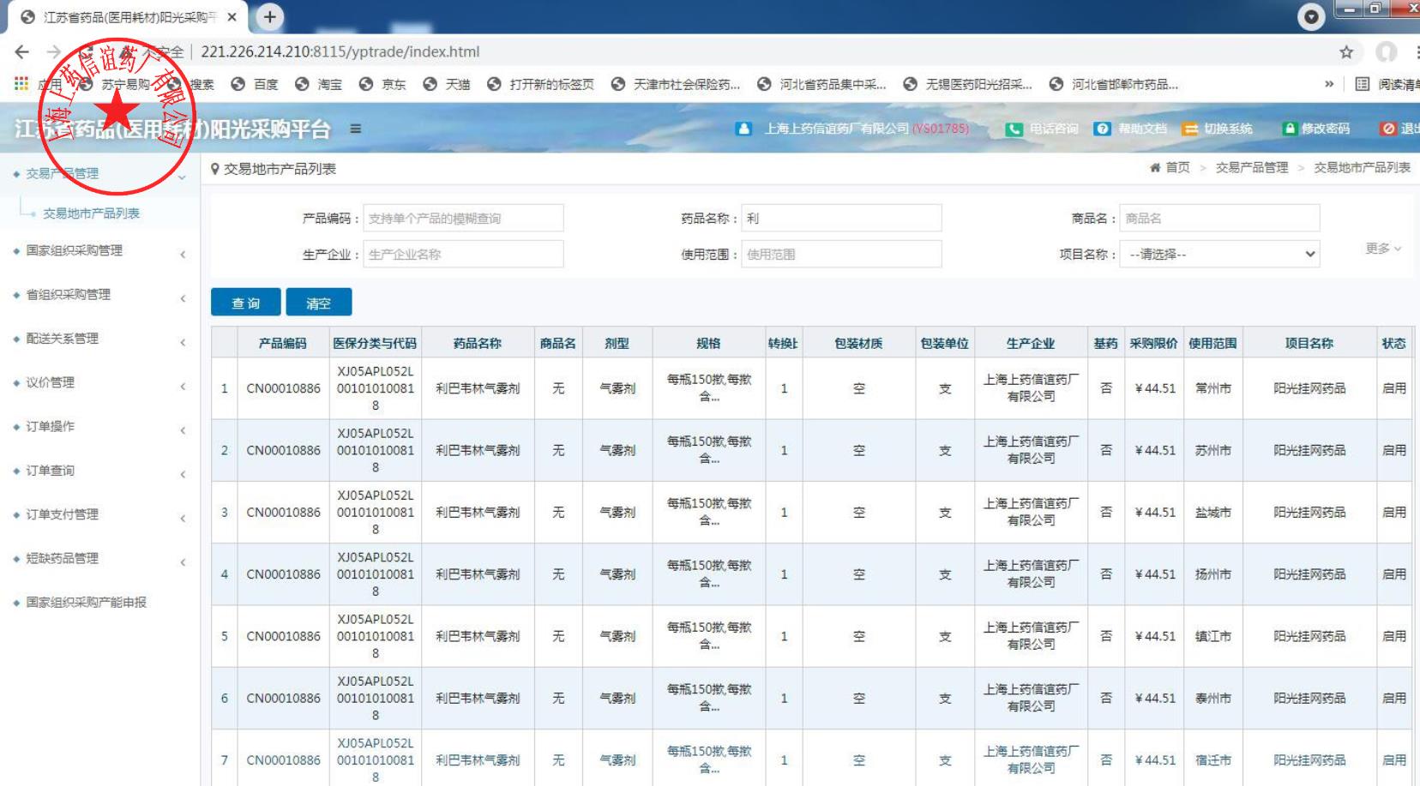The width and height of the screenshot is (1420, 786).
Task: Open the 京东 bookmark
Action: point(382,84)
